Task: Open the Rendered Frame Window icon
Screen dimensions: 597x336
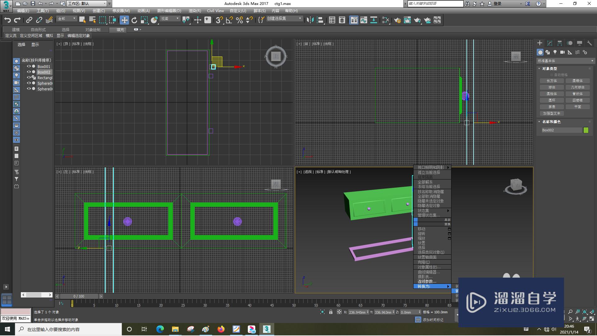Action: pyautogui.click(x=407, y=20)
